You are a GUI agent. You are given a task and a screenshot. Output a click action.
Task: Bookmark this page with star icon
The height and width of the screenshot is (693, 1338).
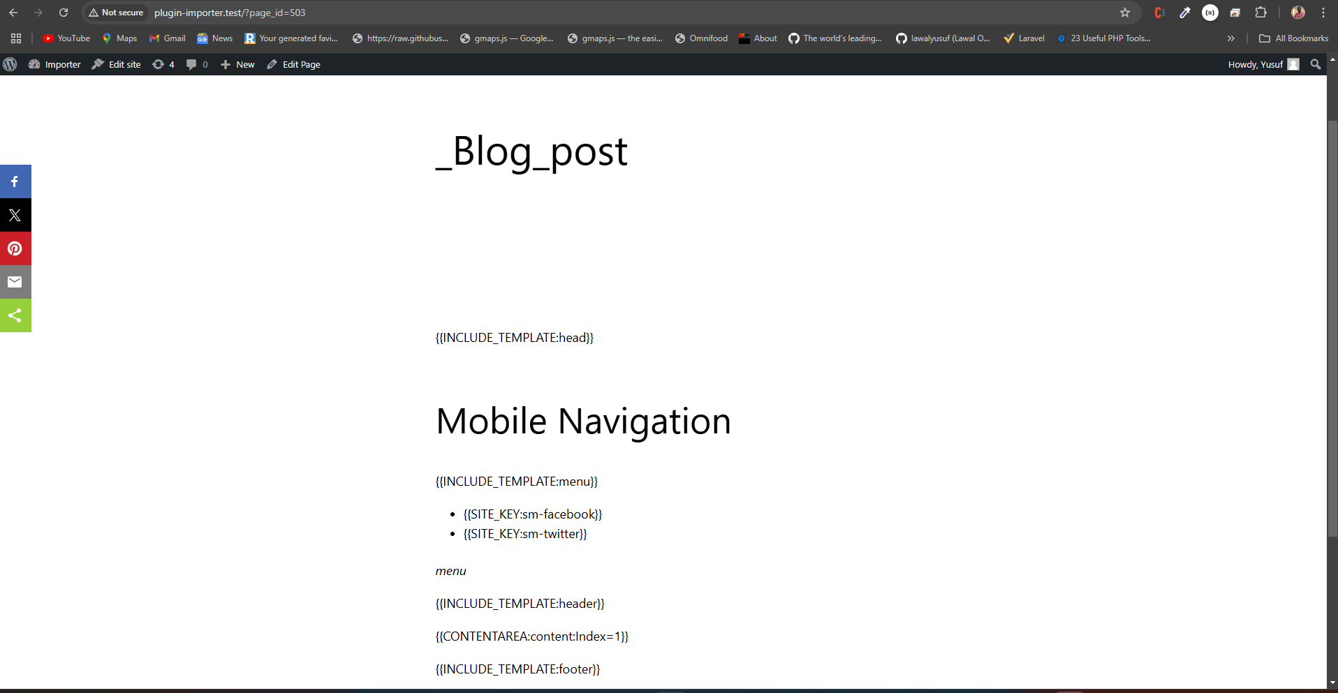[1124, 13]
